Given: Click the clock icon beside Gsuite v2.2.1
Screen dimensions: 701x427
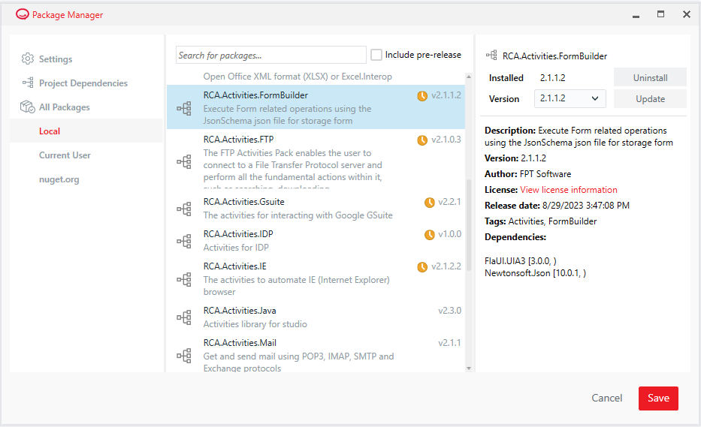Looking at the screenshot, I should point(429,203).
